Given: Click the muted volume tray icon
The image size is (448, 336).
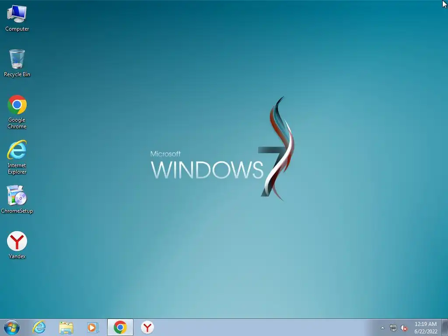Looking at the screenshot, I should click(404, 328).
